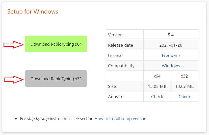The image size is (209, 135).
Task: Click the x32 column header cell
Action: (x=185, y=76)
